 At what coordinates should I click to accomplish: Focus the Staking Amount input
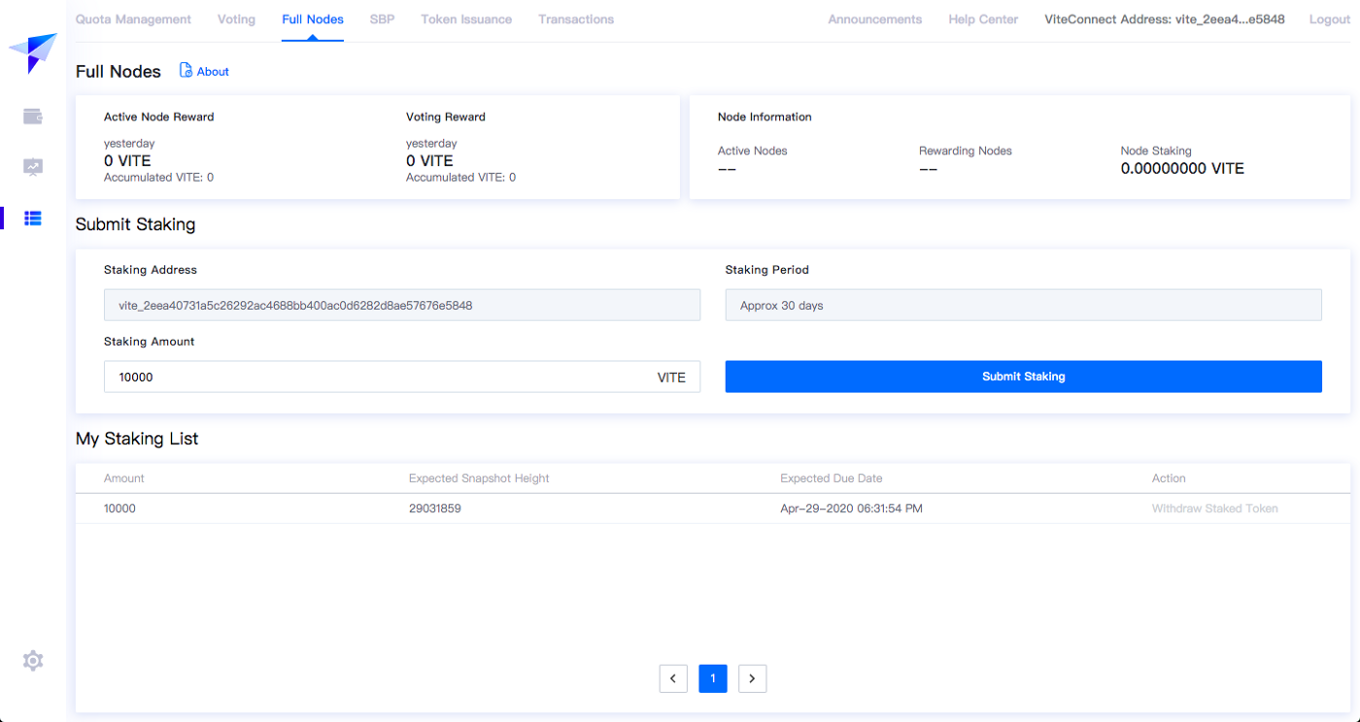point(402,377)
